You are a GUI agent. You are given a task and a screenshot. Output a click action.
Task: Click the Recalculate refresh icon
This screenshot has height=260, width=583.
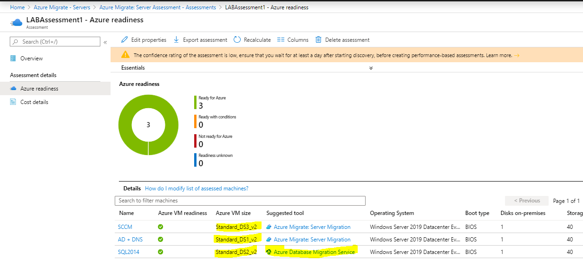pyautogui.click(x=237, y=39)
